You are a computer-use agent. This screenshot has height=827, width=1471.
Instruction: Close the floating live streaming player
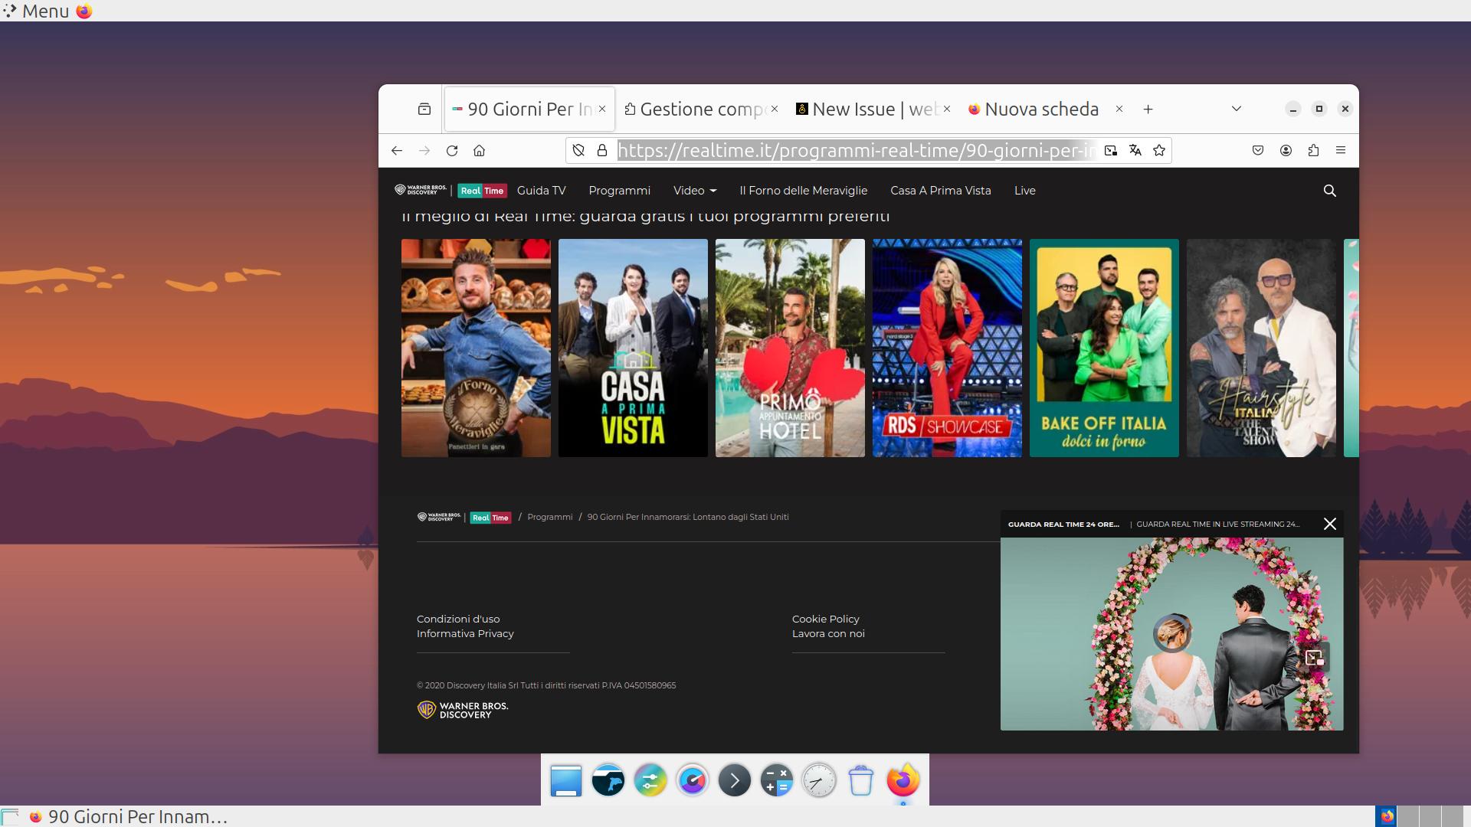pyautogui.click(x=1329, y=524)
